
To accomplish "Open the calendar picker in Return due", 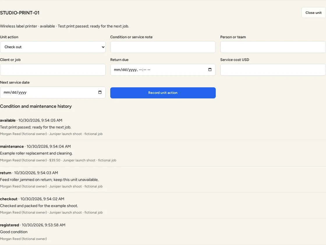I will coord(210,70).
